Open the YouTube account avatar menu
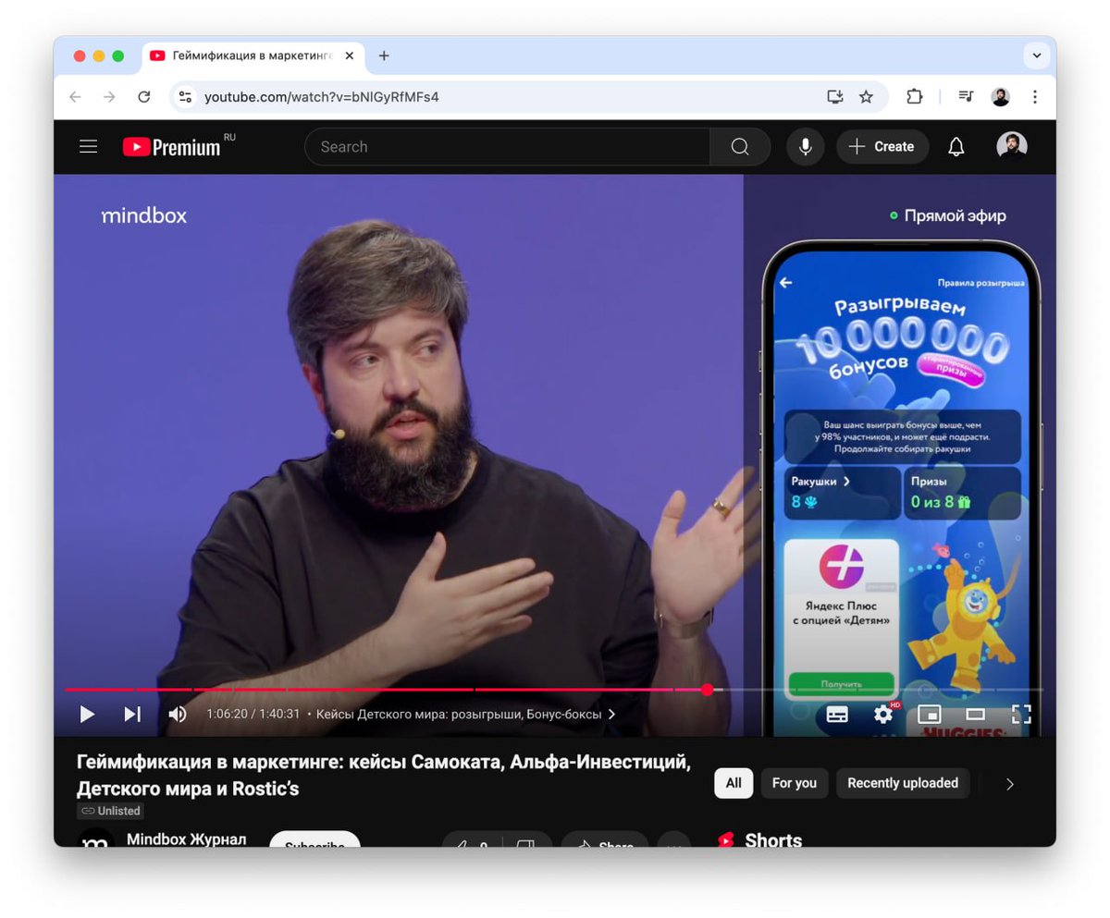 (1012, 146)
